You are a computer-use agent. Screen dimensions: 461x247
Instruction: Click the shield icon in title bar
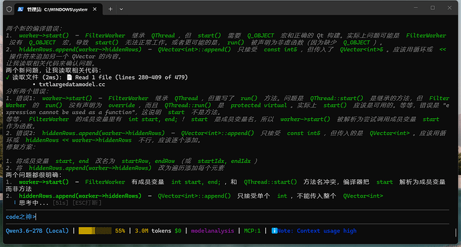pyautogui.click(x=9, y=9)
